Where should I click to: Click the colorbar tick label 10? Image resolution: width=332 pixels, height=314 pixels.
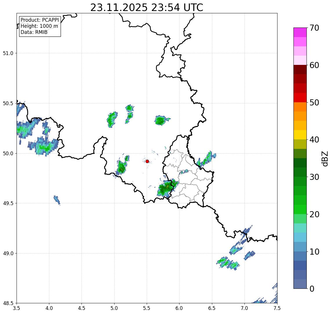coord(314,252)
